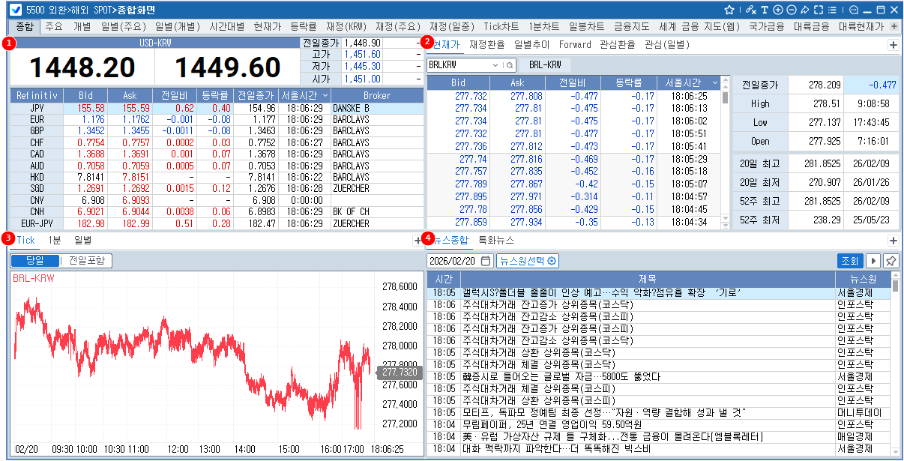Zoom in using the plus circle icon
Image resolution: width=904 pixels, height=461 pixels.
(778, 10)
